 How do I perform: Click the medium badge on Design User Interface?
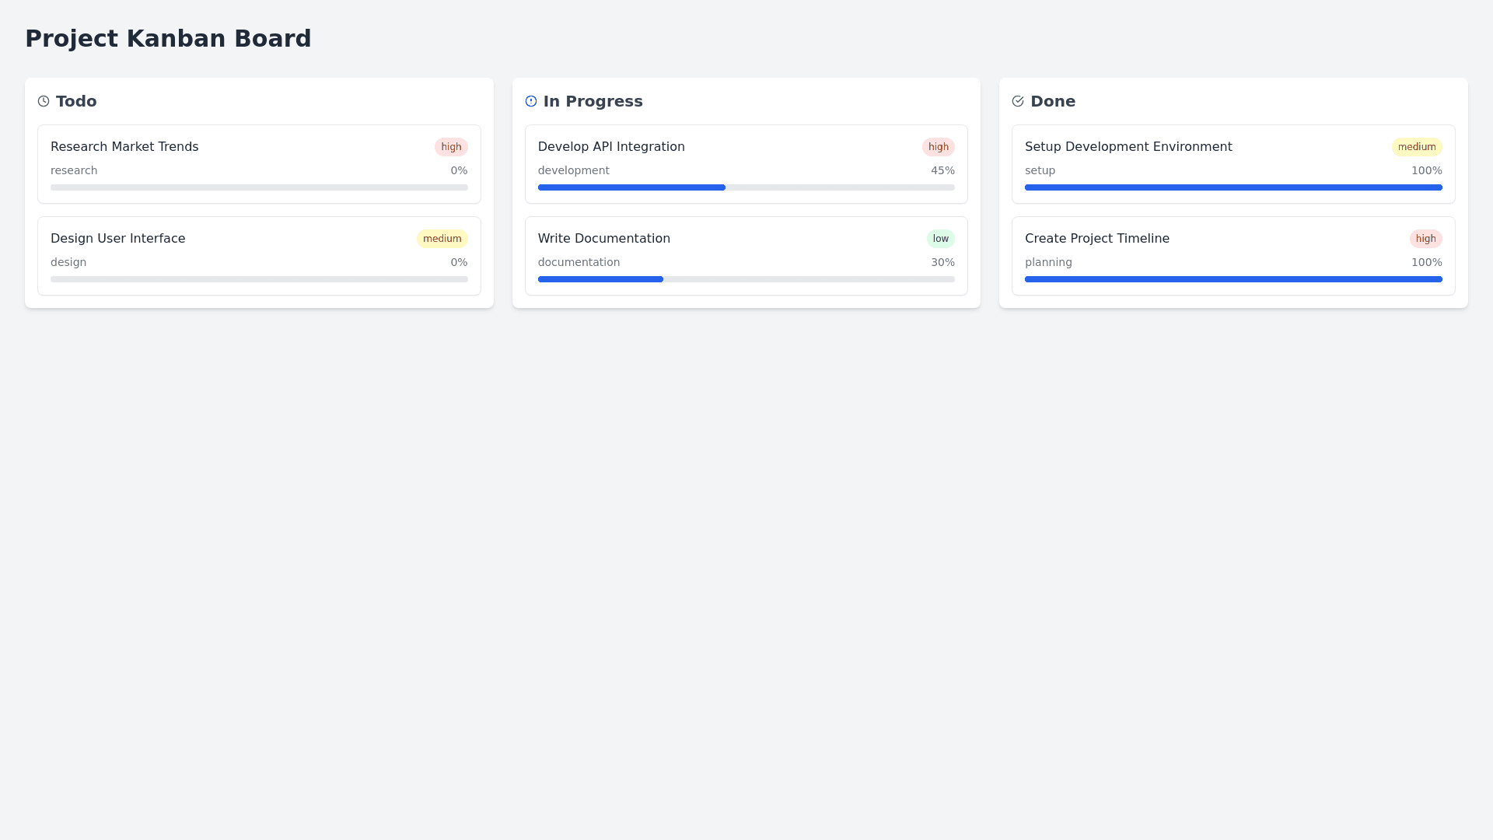tap(442, 239)
